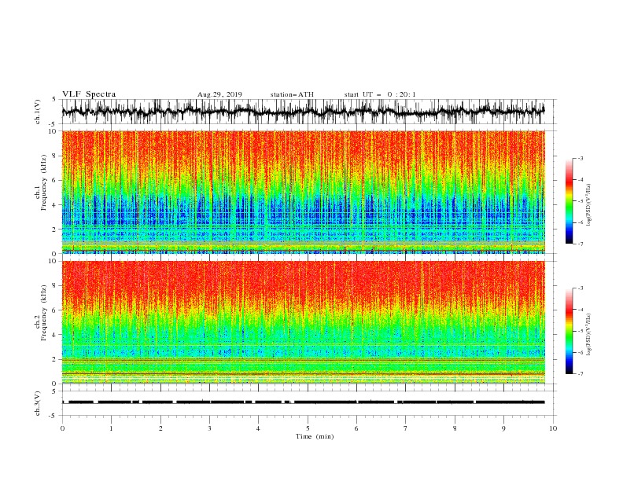
Task: Click the "ch.1(V)" vertical axis label
Action: click(38, 112)
